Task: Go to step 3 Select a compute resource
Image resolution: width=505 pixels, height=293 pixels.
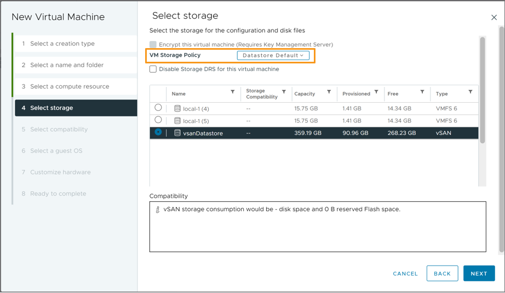Action: point(70,86)
